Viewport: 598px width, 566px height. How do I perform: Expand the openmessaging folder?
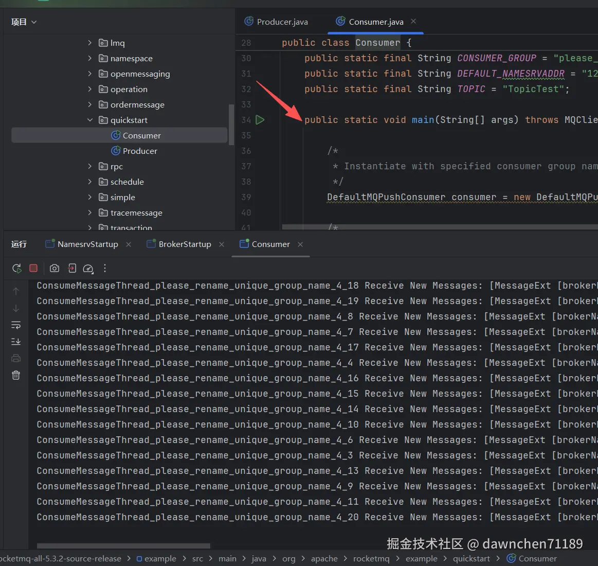(89, 74)
